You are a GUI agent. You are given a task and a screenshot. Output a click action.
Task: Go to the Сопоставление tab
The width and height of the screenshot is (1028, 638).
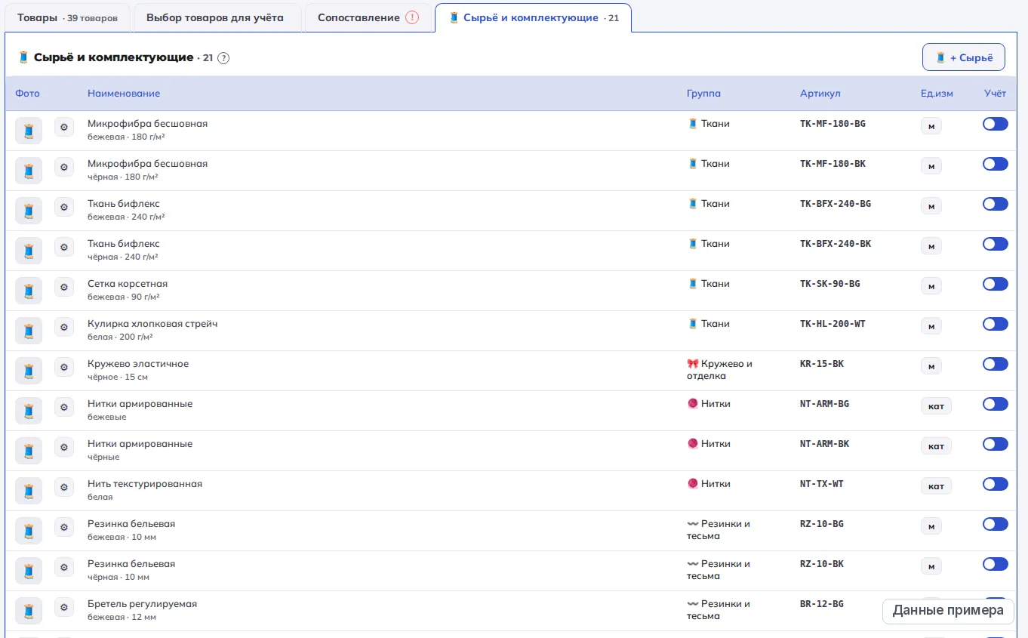(368, 17)
